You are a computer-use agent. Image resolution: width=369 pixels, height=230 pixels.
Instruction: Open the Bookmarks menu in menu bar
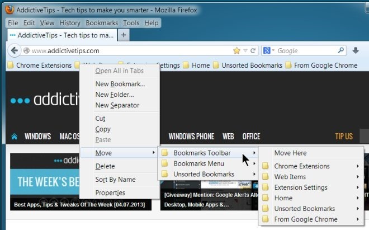tap(102, 23)
